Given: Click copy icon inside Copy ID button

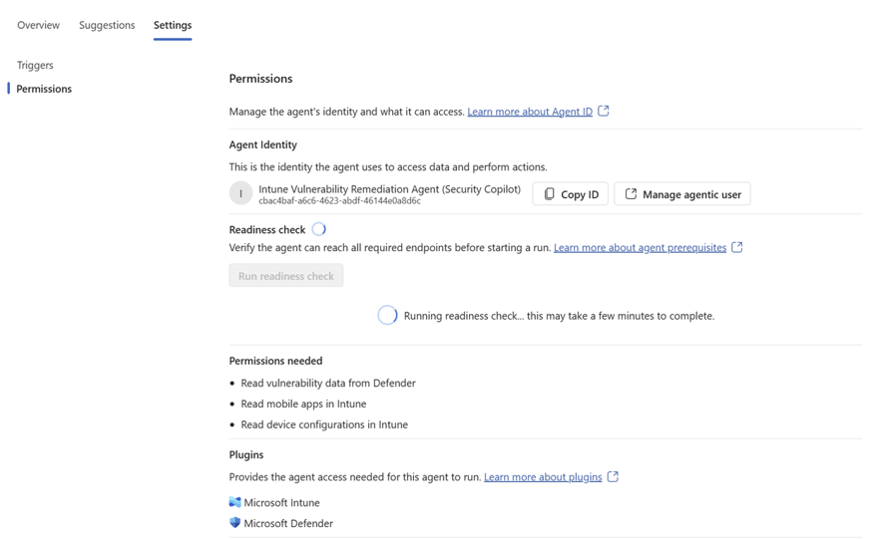Looking at the screenshot, I should tap(550, 194).
